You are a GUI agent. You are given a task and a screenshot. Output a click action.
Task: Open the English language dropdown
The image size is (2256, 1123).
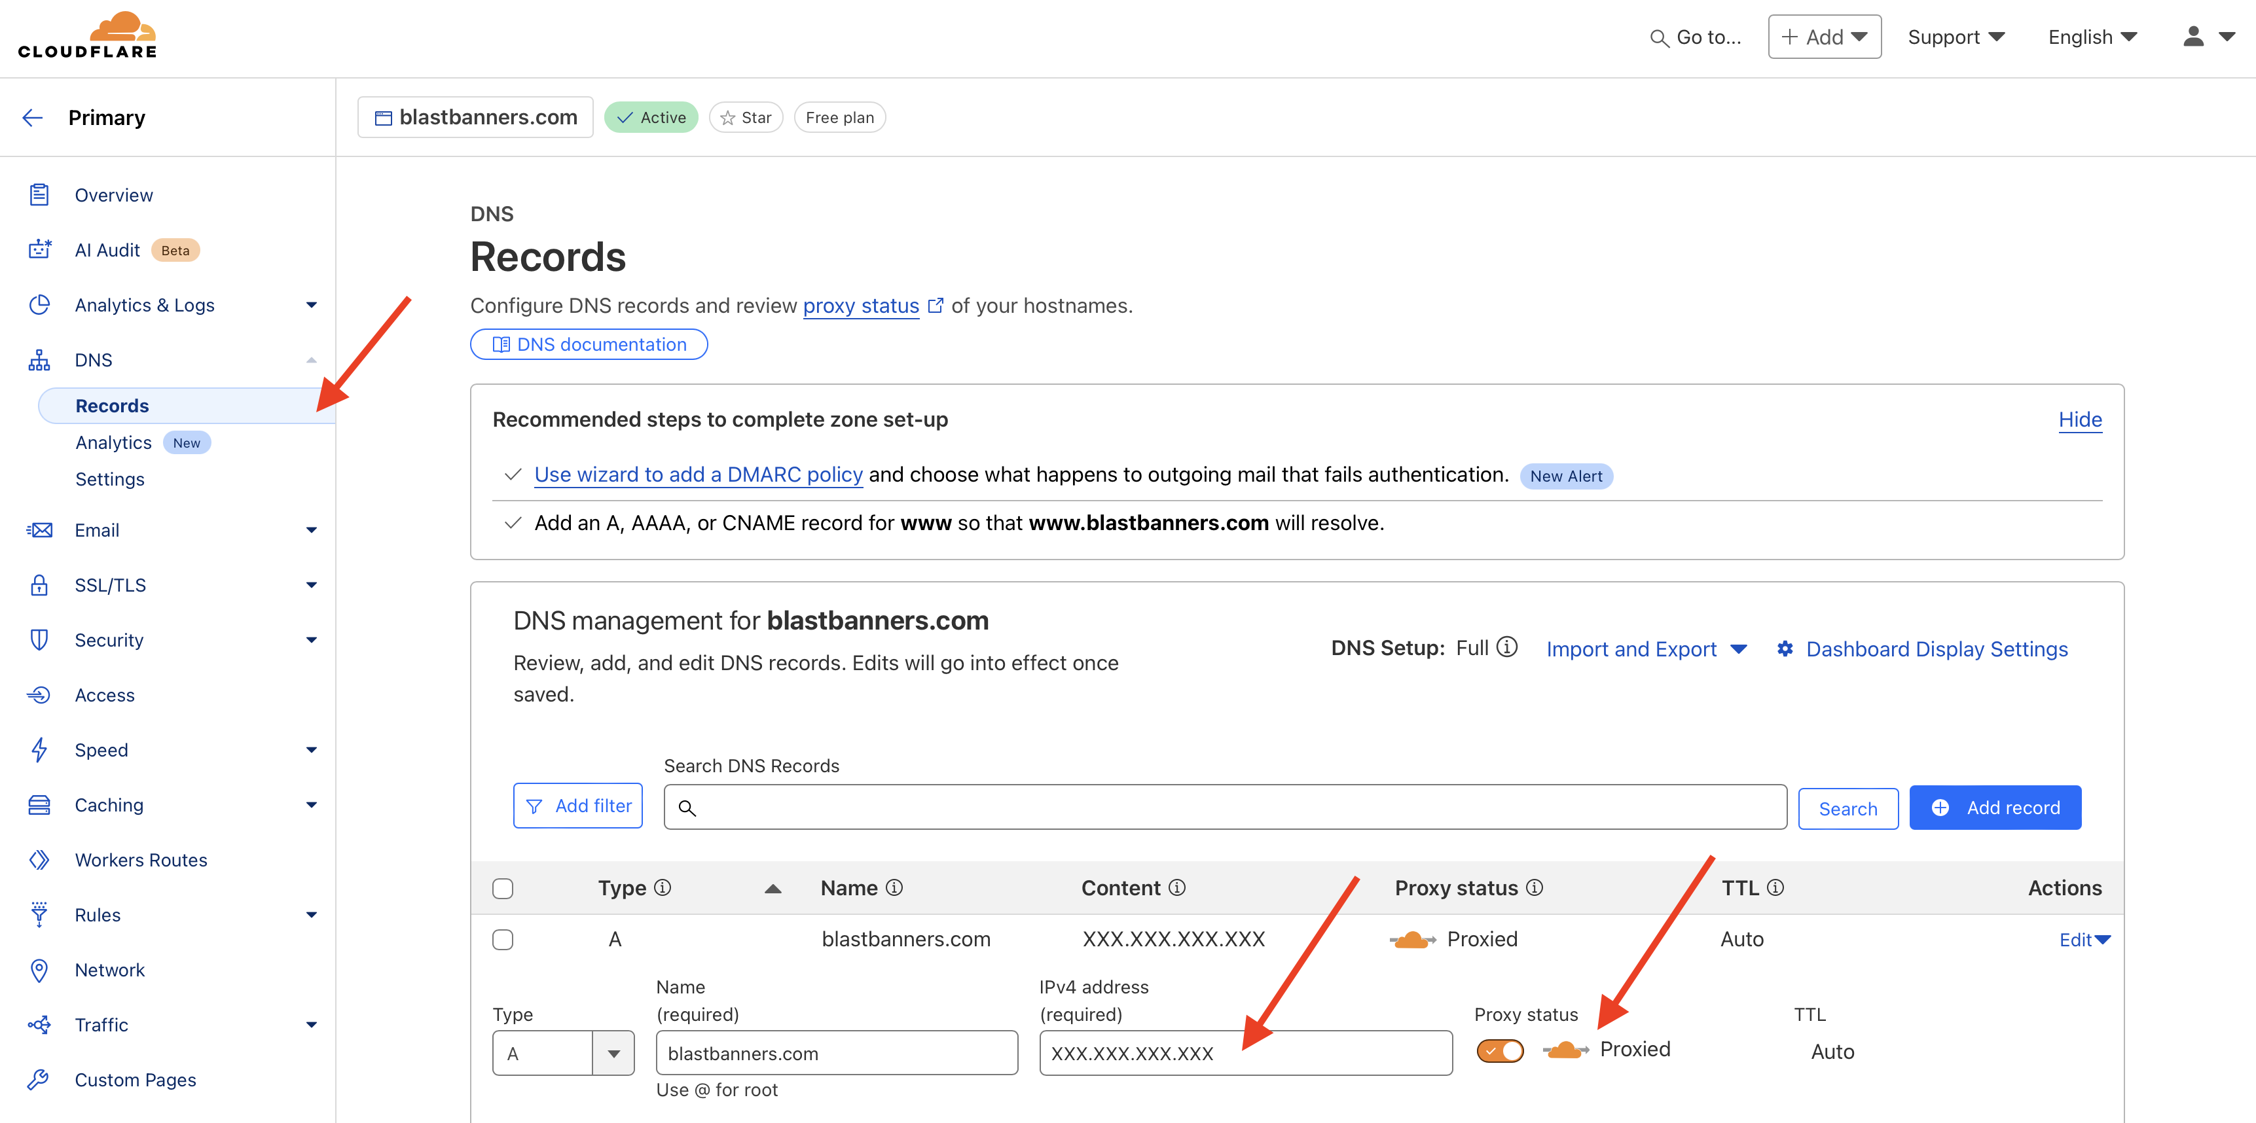point(2092,37)
